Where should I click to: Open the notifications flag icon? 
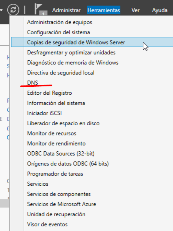click(x=41, y=9)
